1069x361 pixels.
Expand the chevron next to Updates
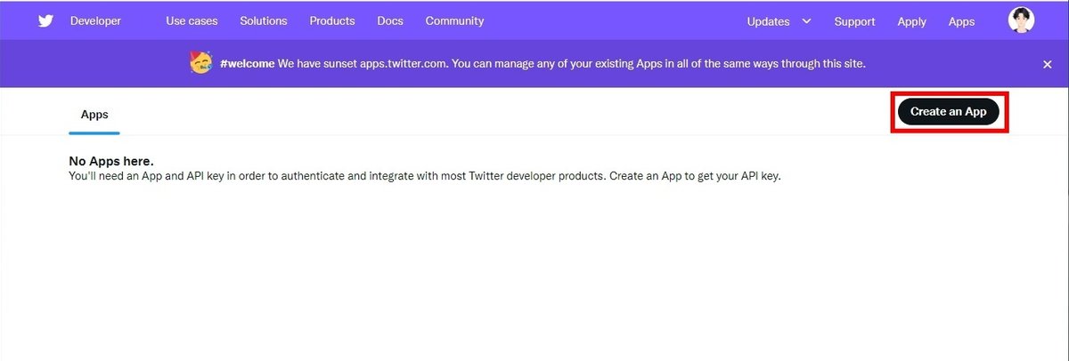tap(807, 20)
